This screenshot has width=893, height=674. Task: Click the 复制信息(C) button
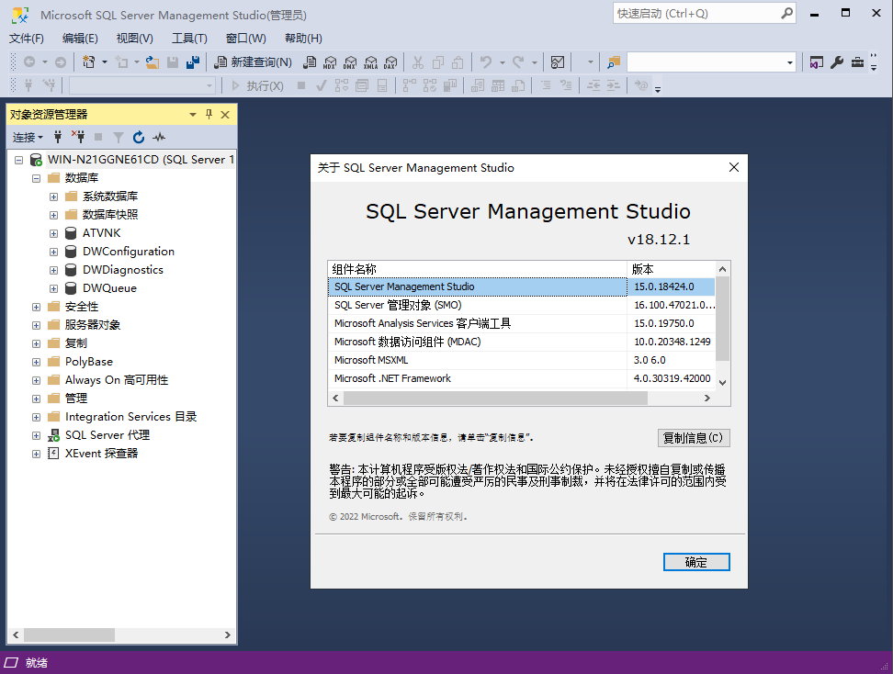[694, 438]
